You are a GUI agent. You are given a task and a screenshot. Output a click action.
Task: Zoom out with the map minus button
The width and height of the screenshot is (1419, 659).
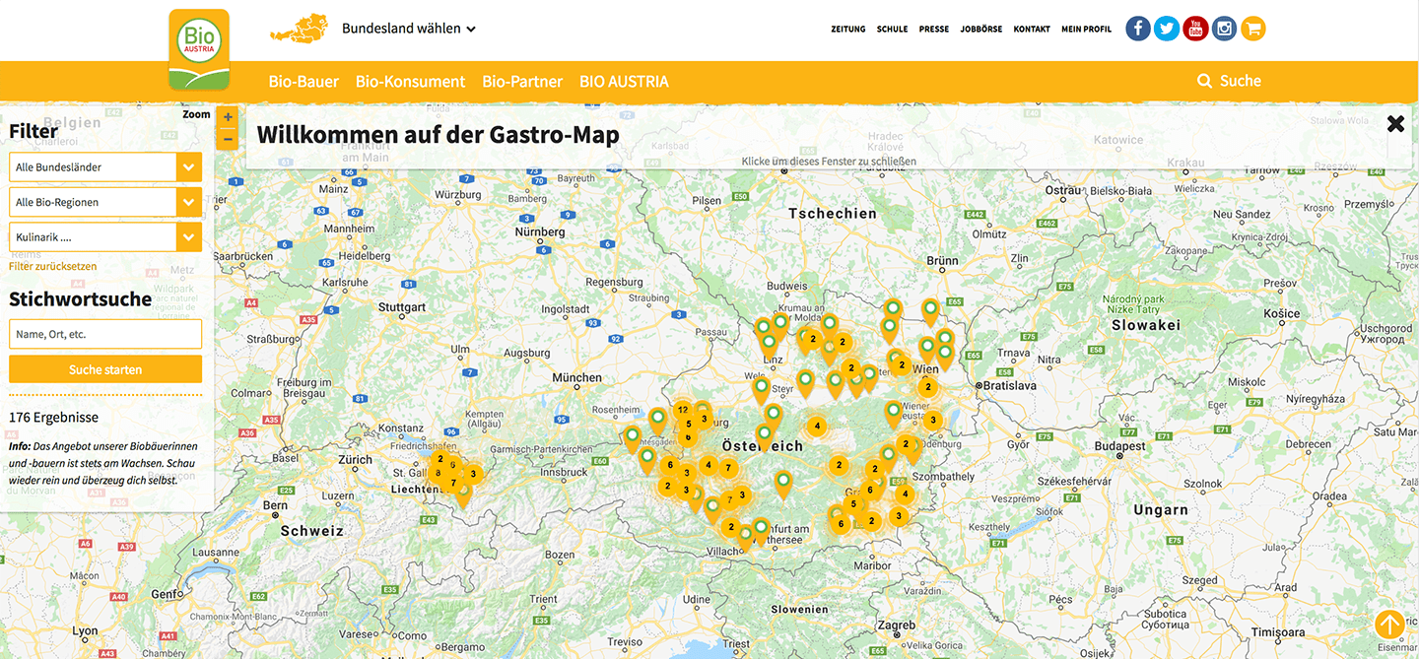click(x=229, y=139)
